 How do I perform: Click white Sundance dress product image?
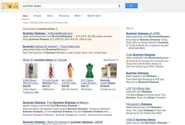(109, 71)
